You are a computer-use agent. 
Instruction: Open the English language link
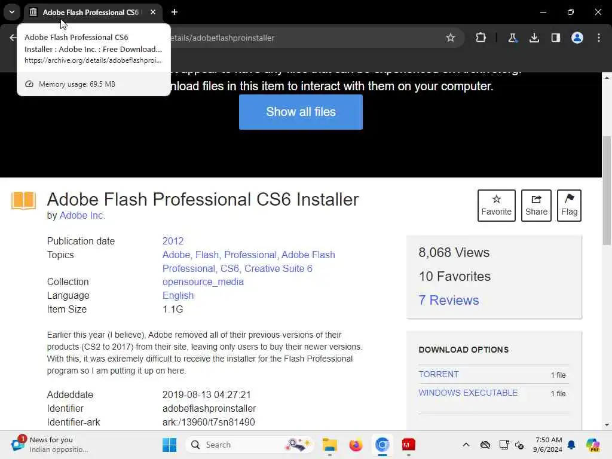pos(178,295)
